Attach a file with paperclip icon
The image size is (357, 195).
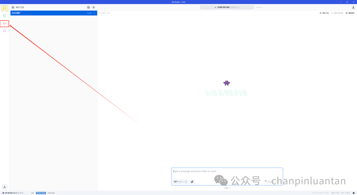(192, 181)
